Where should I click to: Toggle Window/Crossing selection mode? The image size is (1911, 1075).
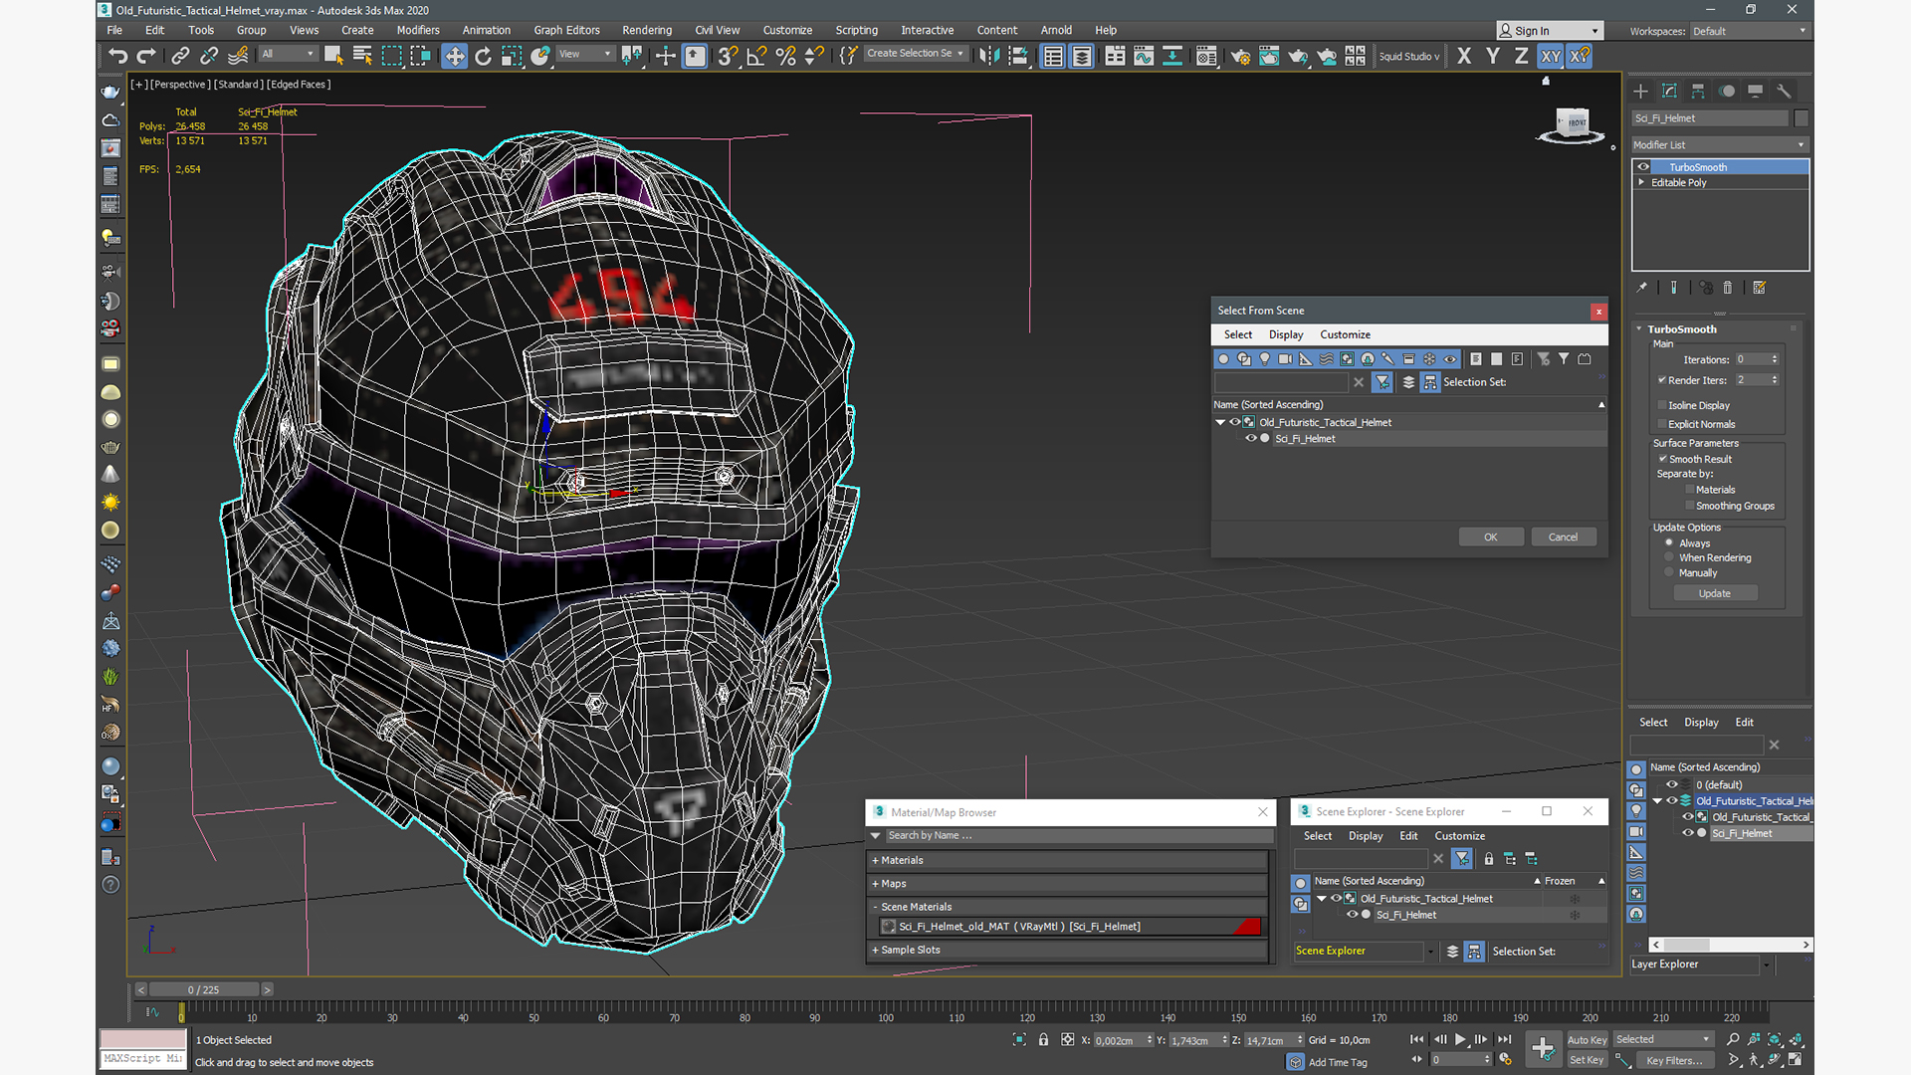point(420,56)
